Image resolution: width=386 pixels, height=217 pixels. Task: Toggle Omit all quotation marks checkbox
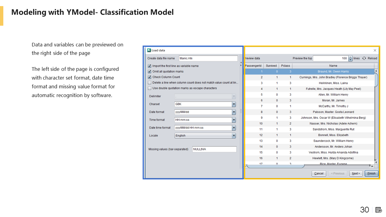pos(150,72)
